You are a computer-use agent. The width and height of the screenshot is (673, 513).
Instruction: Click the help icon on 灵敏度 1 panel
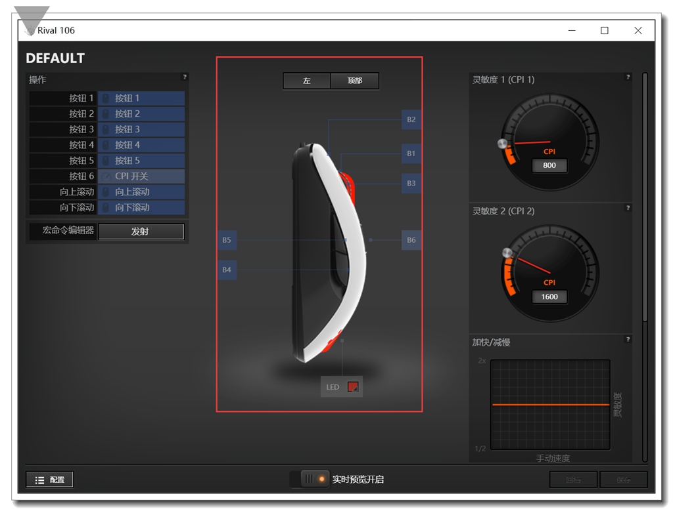(628, 77)
